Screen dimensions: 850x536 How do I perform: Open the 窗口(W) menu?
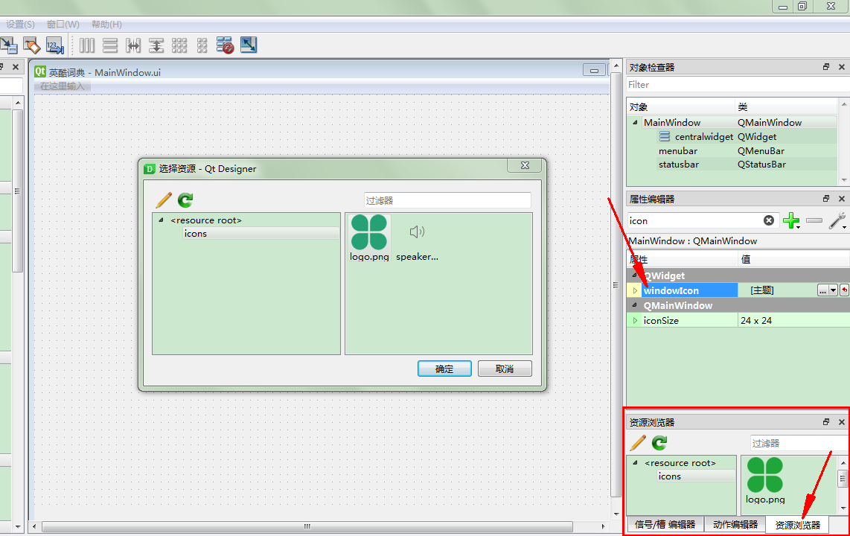click(x=63, y=25)
